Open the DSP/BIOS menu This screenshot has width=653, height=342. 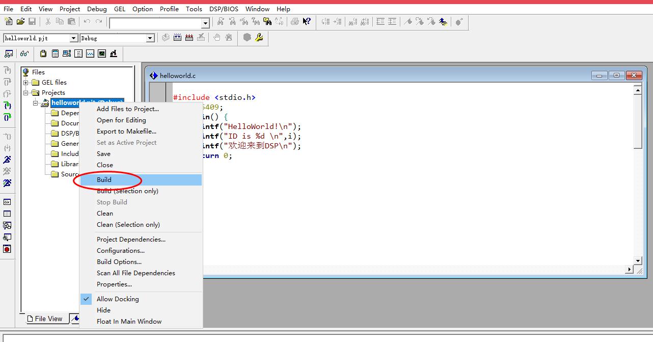(224, 9)
